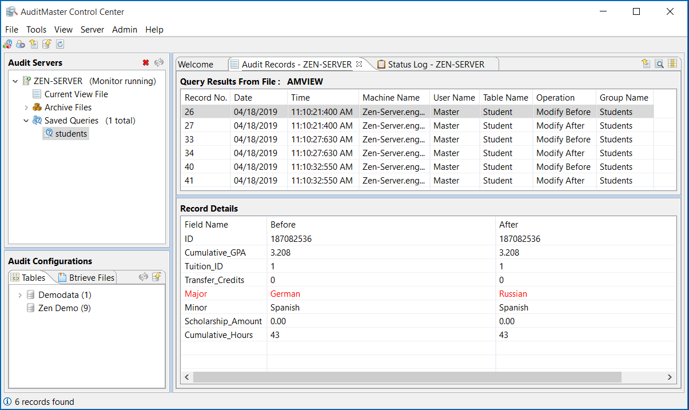Switch to the Btrieve Files tab

pos(91,278)
